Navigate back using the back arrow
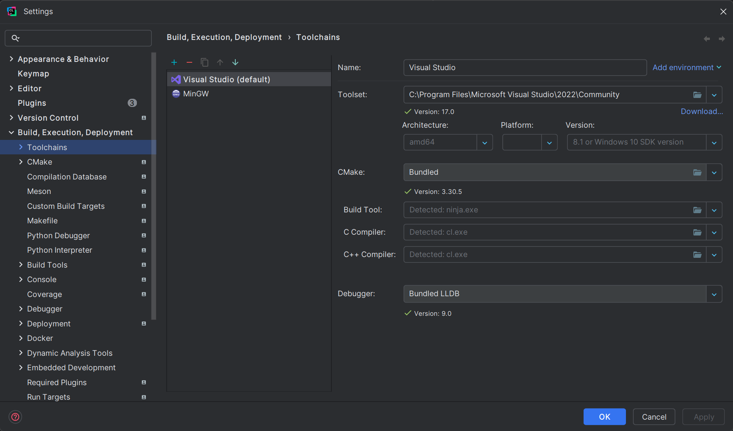733x431 pixels. point(707,38)
